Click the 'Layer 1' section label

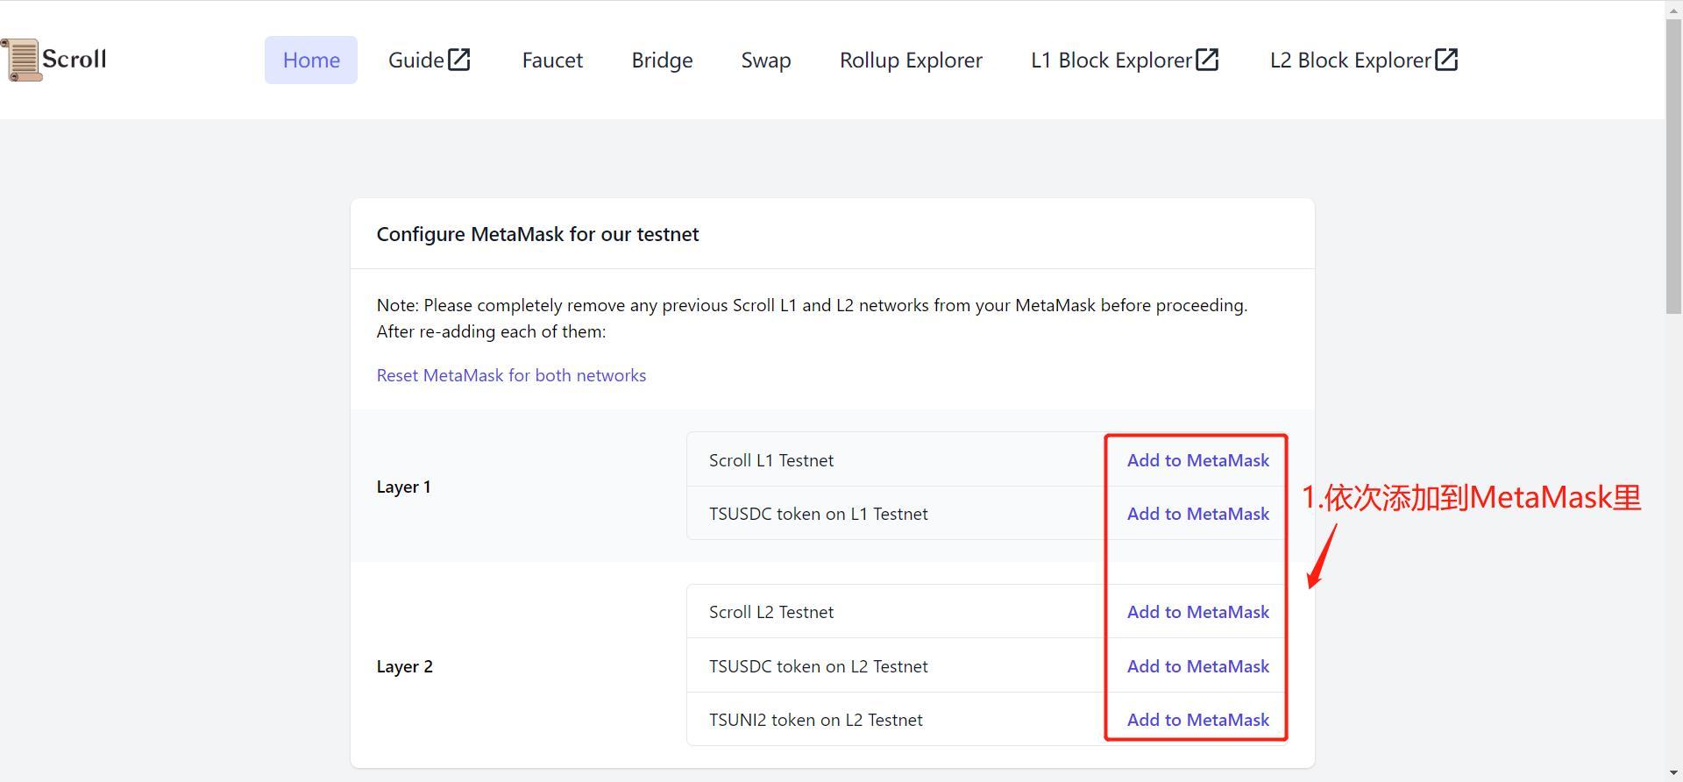403,487
